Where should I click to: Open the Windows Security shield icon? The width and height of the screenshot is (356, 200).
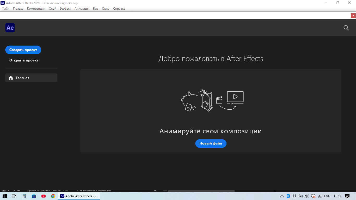pos(313,196)
